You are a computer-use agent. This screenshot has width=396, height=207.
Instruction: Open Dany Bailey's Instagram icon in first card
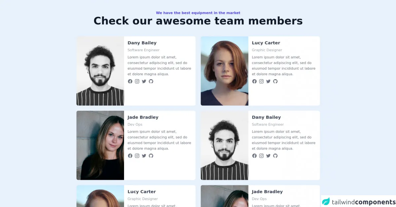pyautogui.click(x=137, y=81)
